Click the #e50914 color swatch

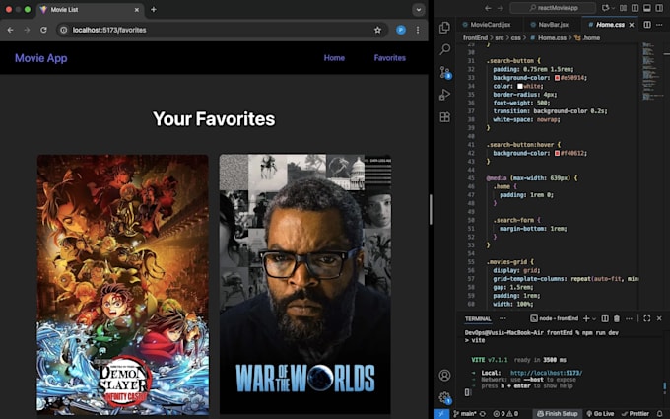[x=558, y=78]
